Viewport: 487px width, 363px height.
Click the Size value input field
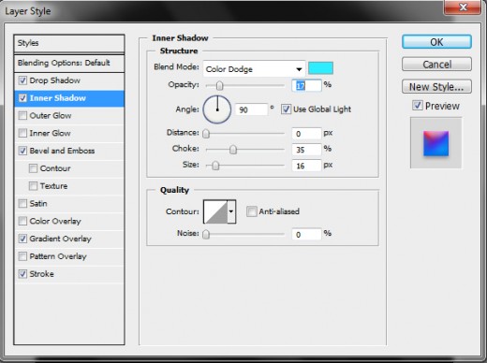coord(306,166)
